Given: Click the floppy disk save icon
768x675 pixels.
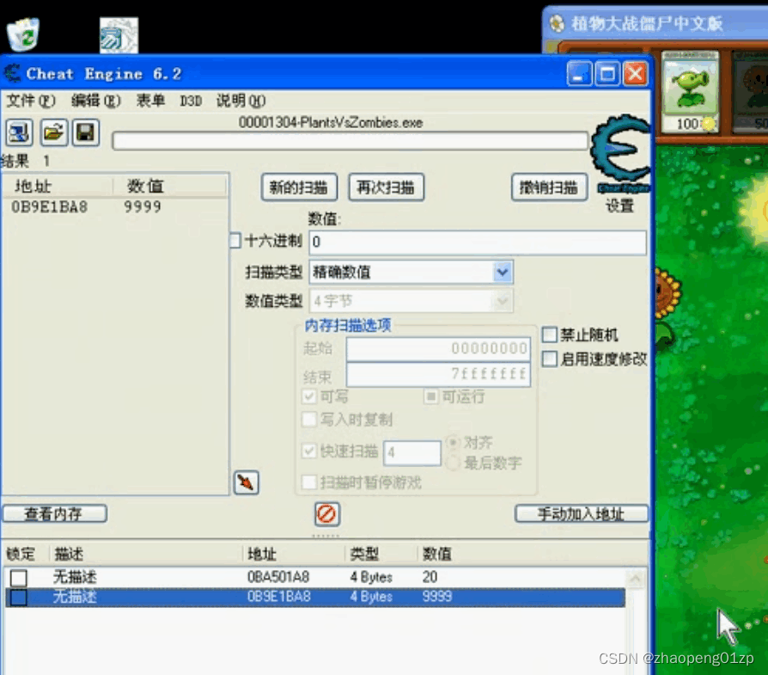Looking at the screenshot, I should pos(86,132).
